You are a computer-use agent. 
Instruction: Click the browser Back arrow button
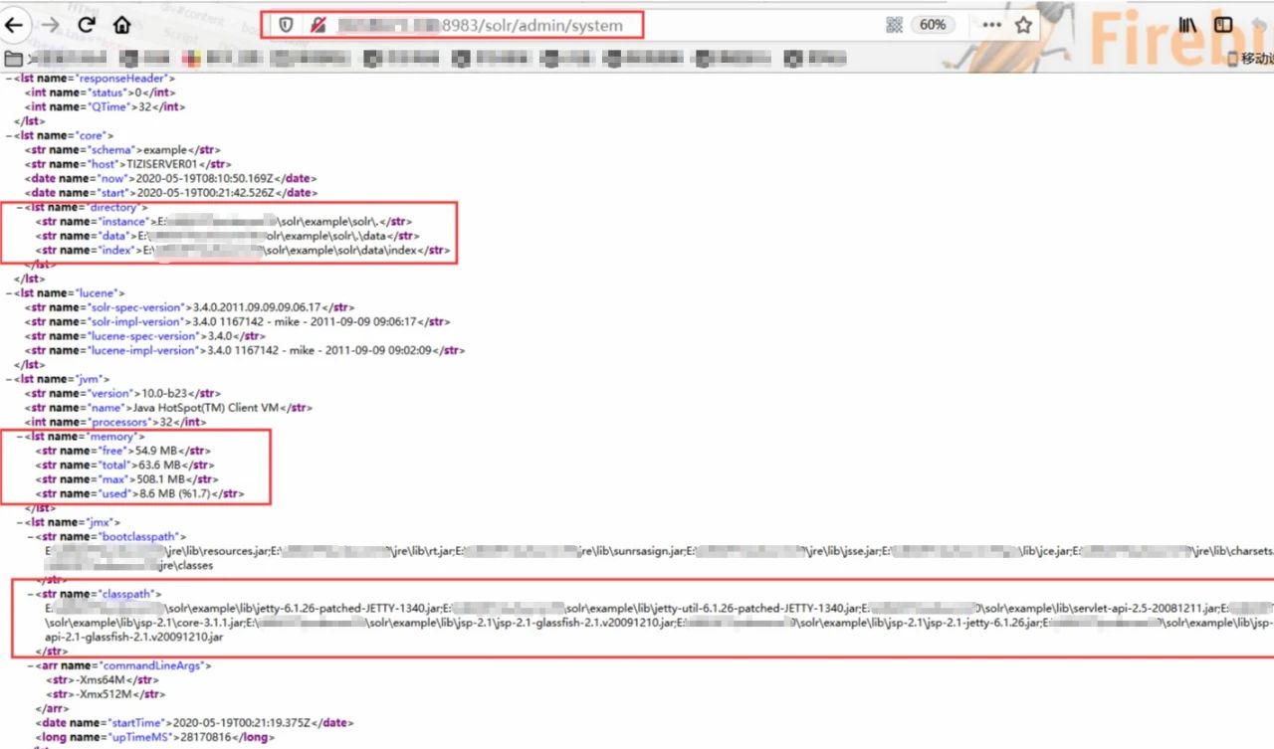pyautogui.click(x=16, y=25)
